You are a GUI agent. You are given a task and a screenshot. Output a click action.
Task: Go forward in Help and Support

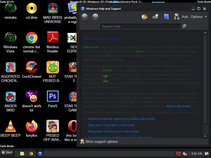point(95,17)
